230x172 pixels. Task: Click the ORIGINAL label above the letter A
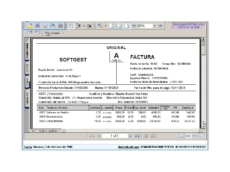point(116,48)
